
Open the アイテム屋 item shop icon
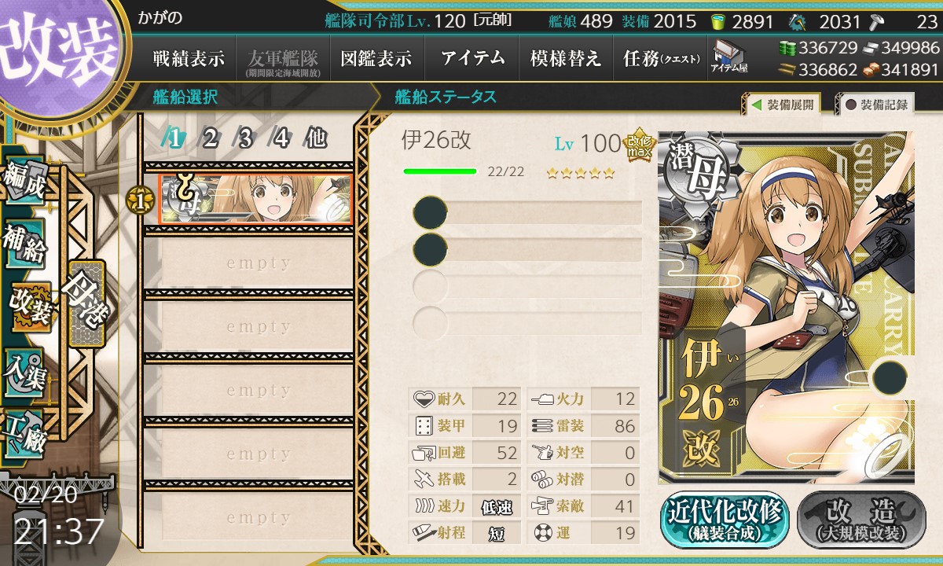click(729, 56)
